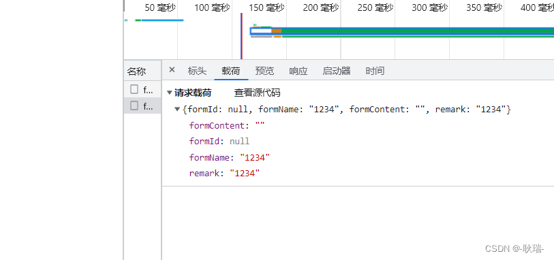Open the 预览 tab
Screen dimensions: 554x260
click(x=264, y=71)
